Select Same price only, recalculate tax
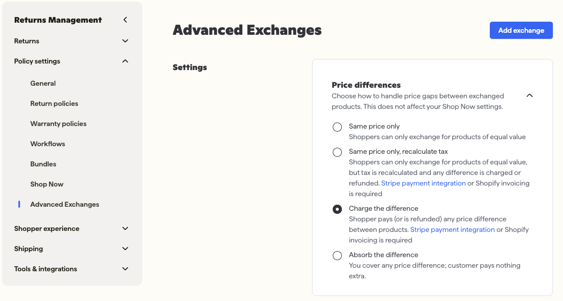This screenshot has width=563, height=301. [337, 152]
